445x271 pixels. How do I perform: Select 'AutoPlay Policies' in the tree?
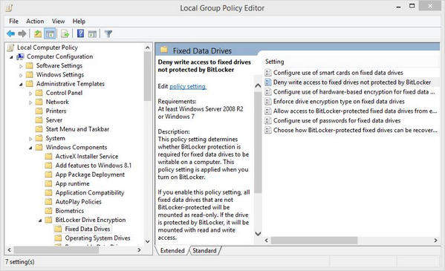click(78, 202)
